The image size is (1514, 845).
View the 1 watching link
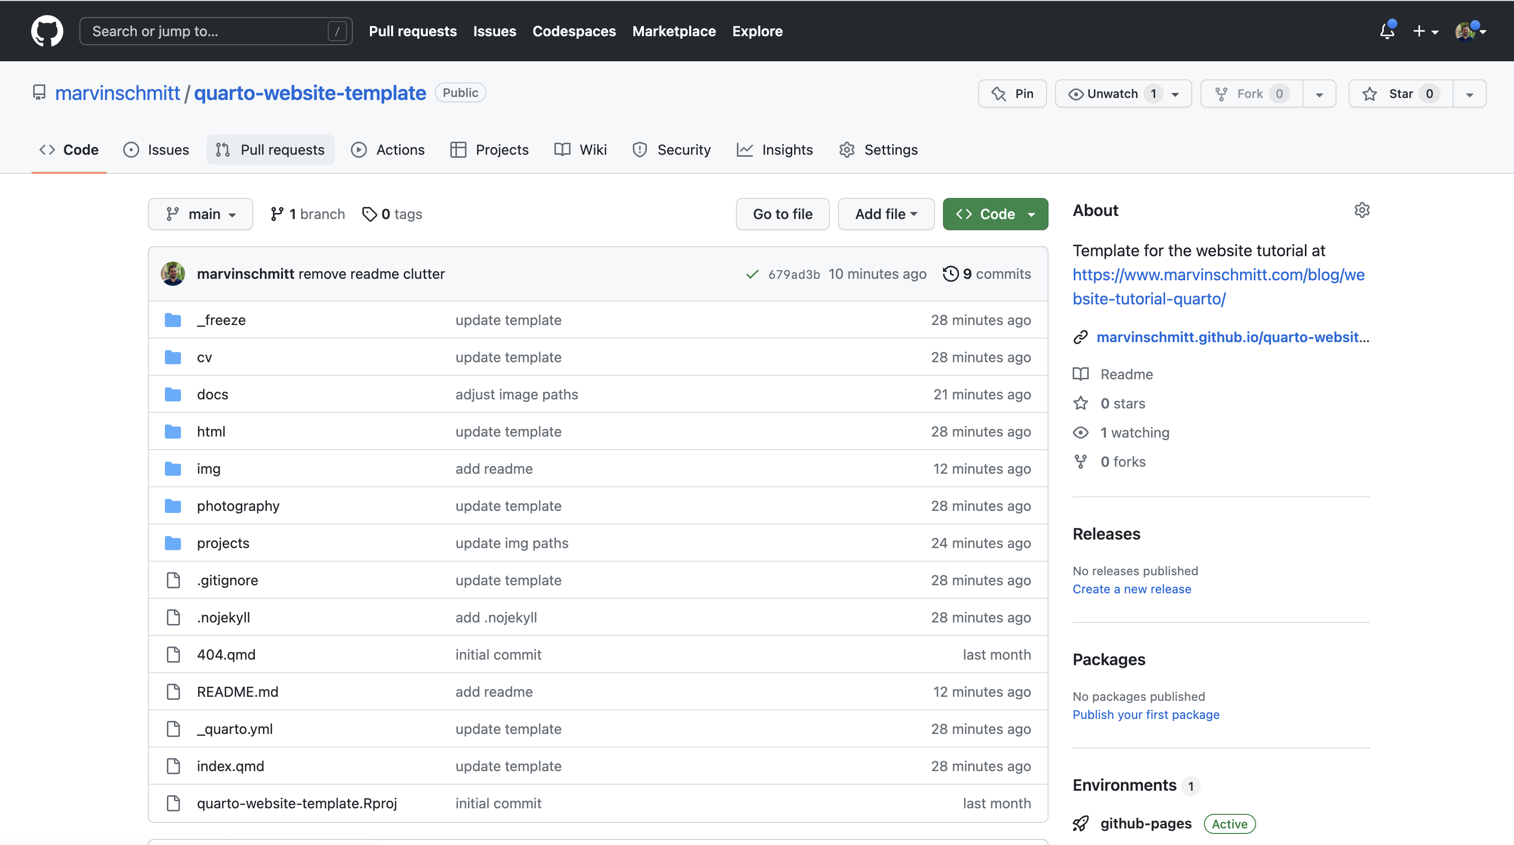(1121, 433)
